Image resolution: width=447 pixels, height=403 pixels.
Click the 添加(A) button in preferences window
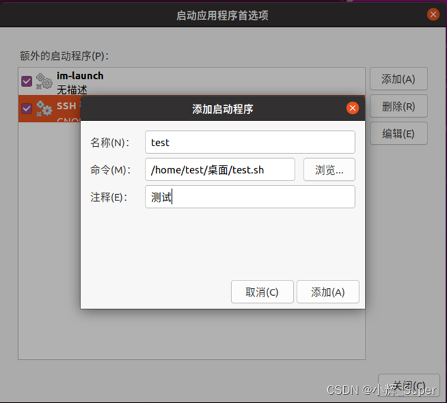(398, 79)
